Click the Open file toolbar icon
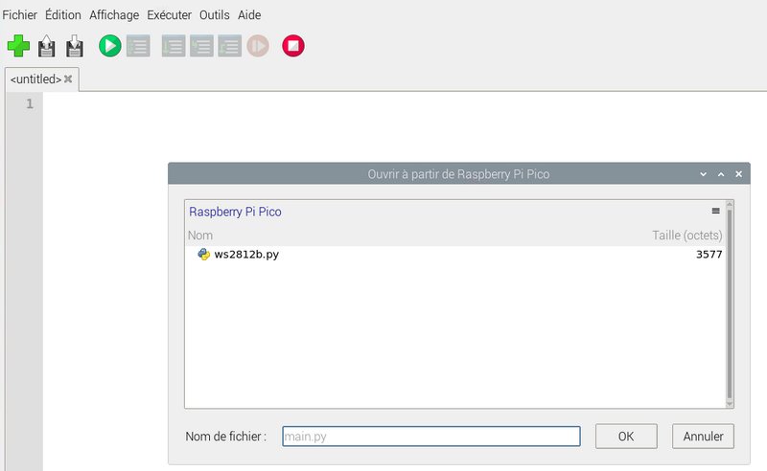Image resolution: width=767 pixels, height=471 pixels. click(46, 46)
